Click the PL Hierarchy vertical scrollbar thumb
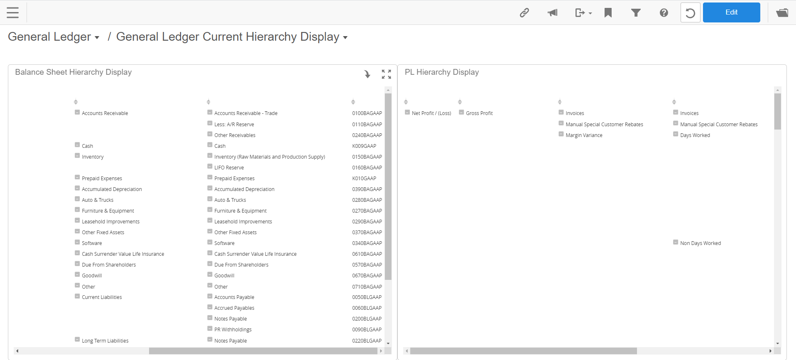Viewport: 796px width, 360px height. [x=778, y=111]
